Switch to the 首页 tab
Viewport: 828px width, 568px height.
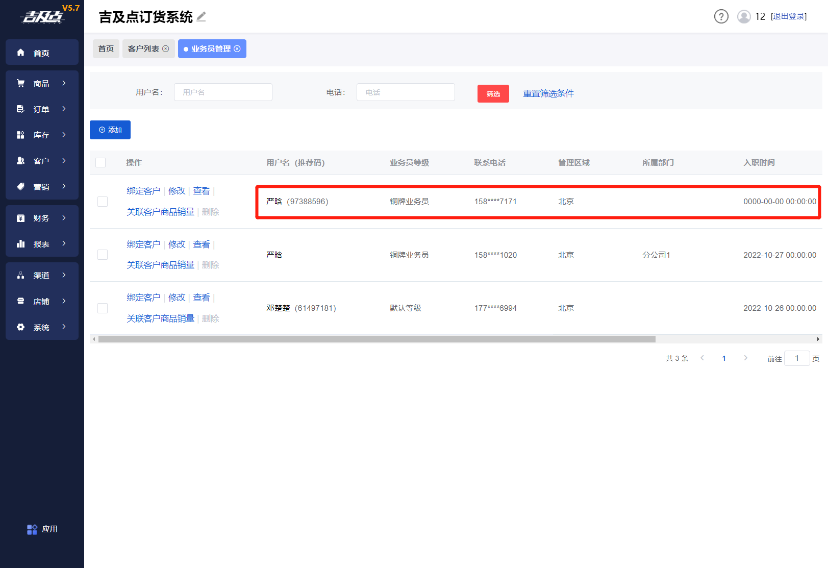106,49
